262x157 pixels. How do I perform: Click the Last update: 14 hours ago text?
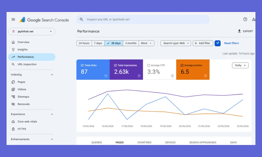pos(238,54)
